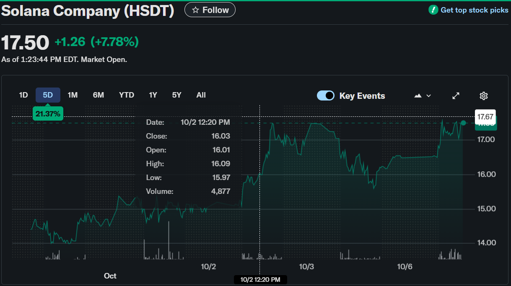This screenshot has width=511, height=286.
Task: Click the 17.67 price label on axis
Action: 485,116
